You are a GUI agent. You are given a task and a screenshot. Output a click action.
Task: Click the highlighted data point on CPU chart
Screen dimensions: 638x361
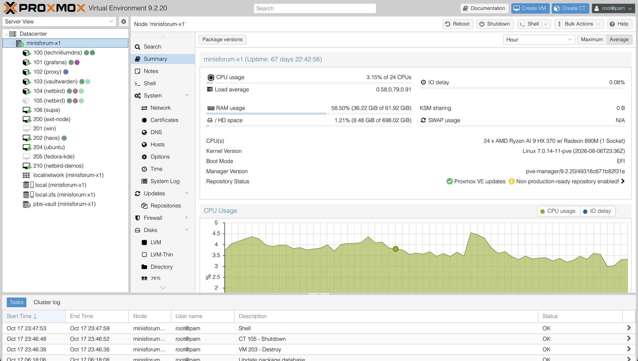[x=396, y=249]
